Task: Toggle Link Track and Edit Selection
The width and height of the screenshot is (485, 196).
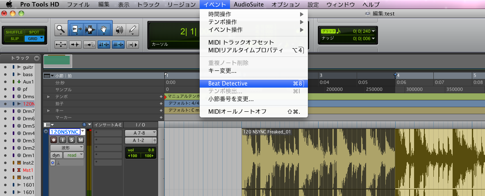Action: pos(118,45)
